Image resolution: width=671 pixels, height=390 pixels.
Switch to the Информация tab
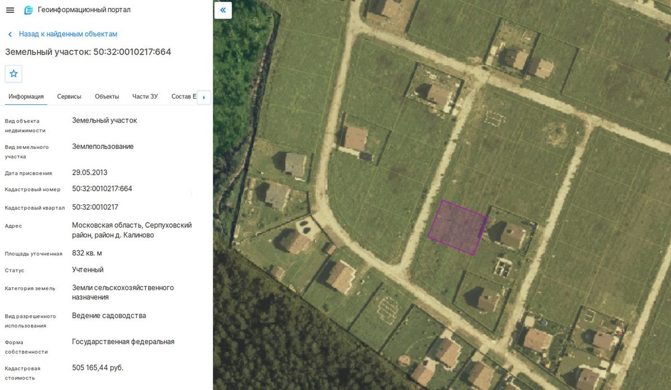(x=26, y=97)
